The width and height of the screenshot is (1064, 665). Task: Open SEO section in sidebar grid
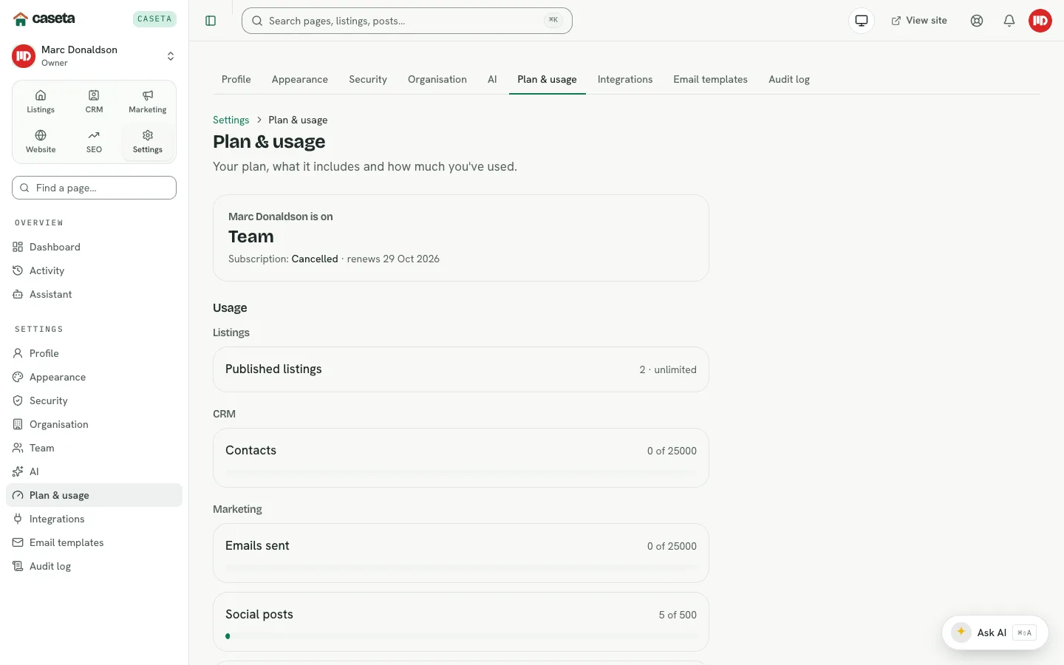(x=94, y=142)
